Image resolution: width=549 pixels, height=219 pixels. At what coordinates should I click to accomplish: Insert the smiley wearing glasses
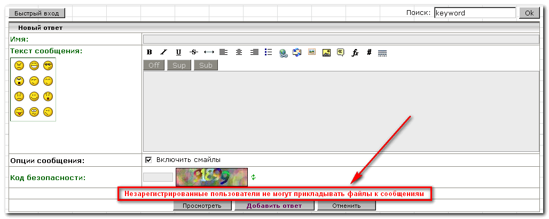point(48,66)
